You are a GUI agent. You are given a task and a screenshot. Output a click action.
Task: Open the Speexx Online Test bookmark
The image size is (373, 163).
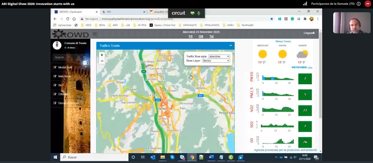tap(163, 25)
